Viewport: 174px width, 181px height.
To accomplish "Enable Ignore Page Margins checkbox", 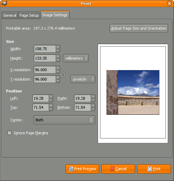I will click(x=9, y=133).
